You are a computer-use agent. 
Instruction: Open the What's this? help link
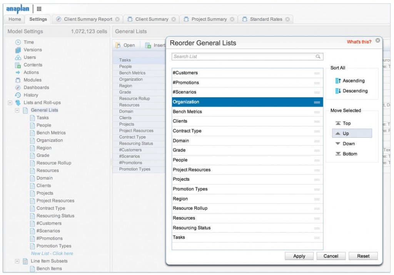pyautogui.click(x=359, y=42)
